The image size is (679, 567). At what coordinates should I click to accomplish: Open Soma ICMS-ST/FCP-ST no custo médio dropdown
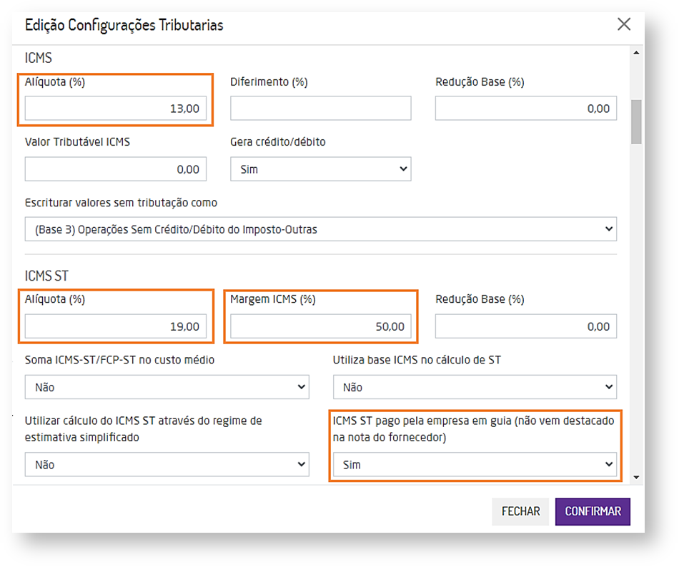[167, 387]
